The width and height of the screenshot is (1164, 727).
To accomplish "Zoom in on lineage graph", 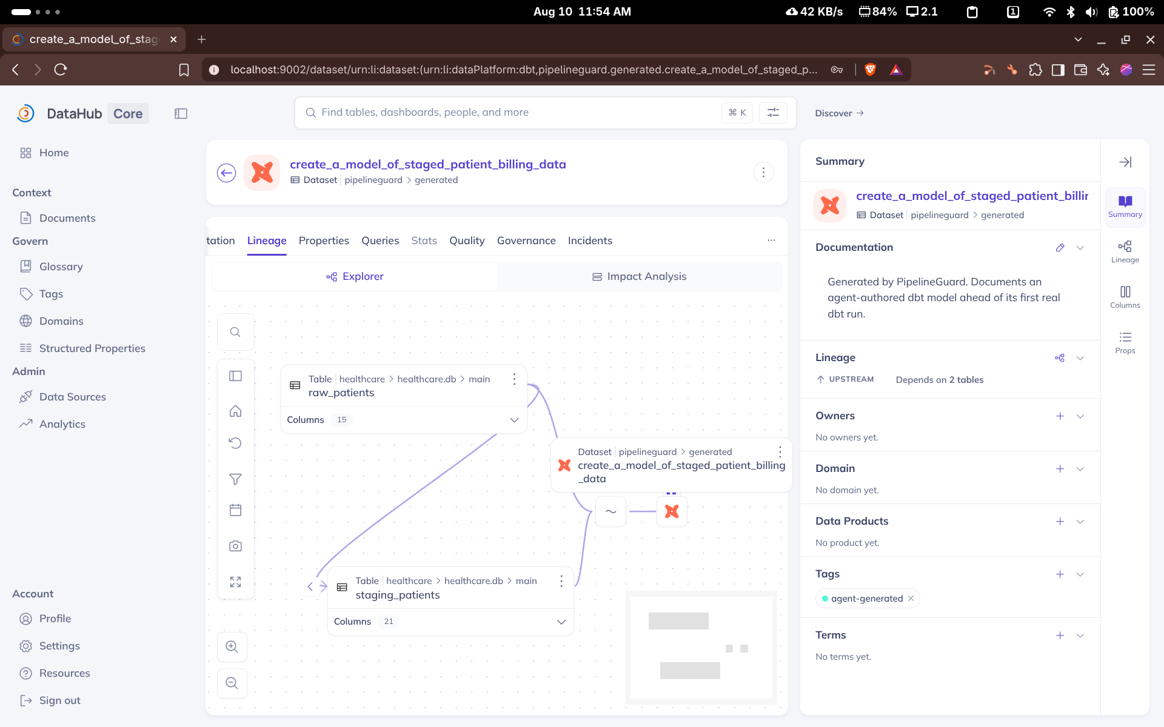I will (x=232, y=646).
